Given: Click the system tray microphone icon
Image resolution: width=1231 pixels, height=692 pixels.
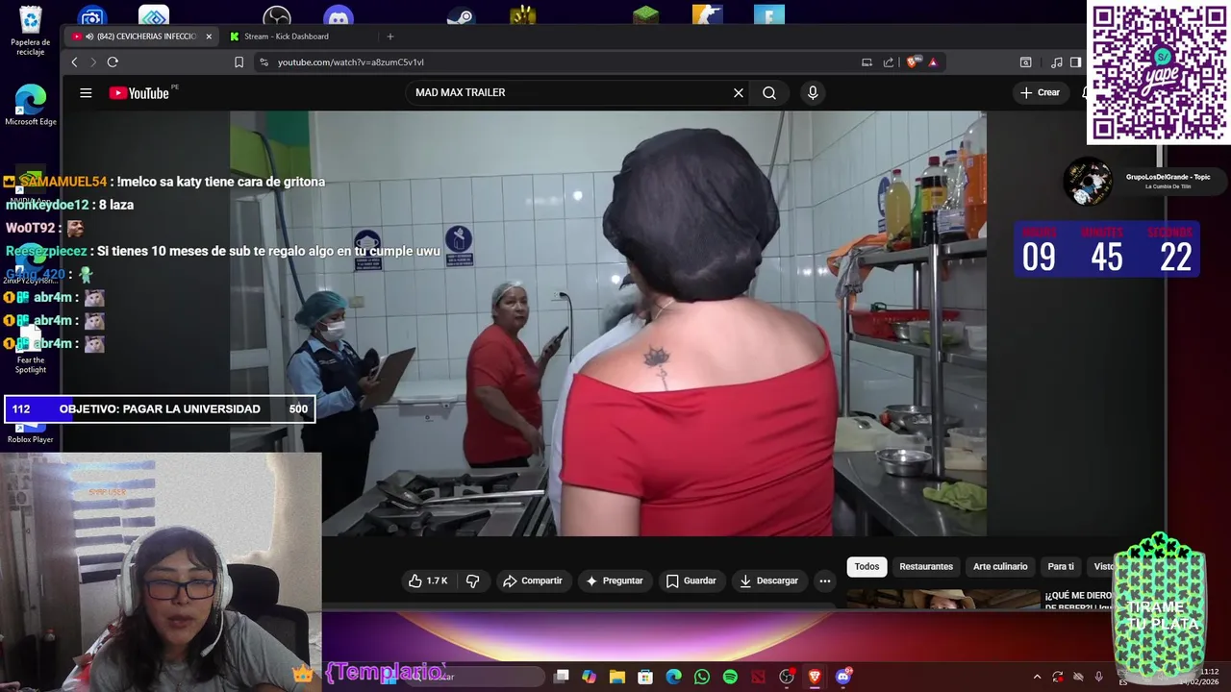Looking at the screenshot, I should (x=1098, y=677).
